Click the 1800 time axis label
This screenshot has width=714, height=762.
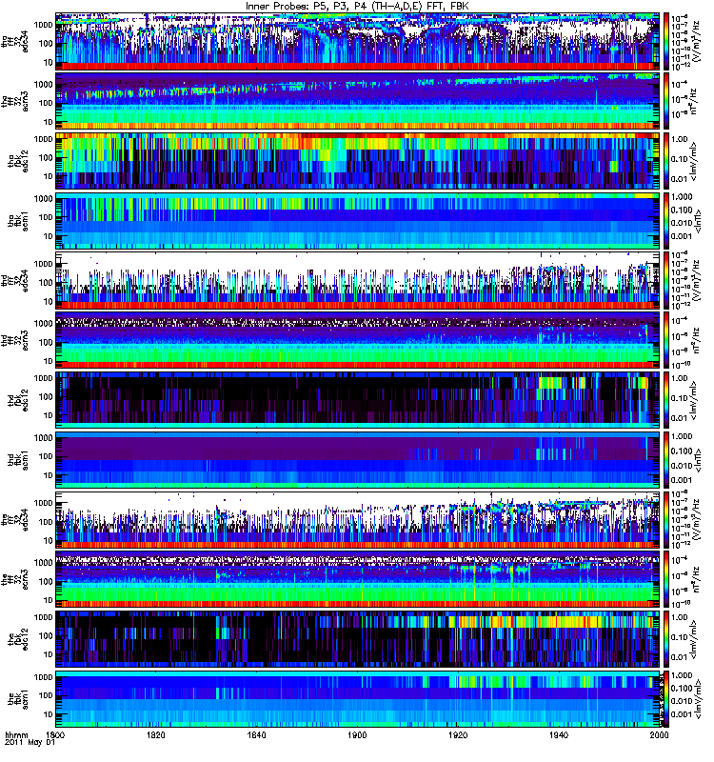(55, 734)
